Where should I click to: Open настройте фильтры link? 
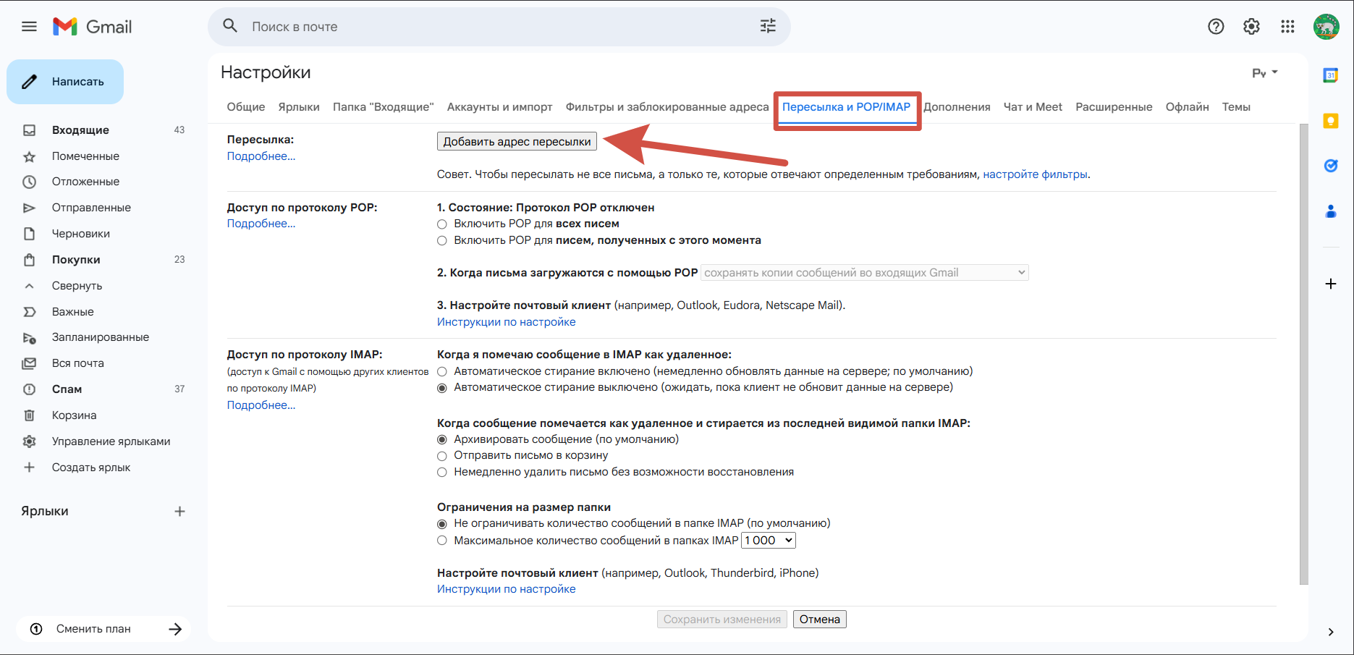(1035, 174)
